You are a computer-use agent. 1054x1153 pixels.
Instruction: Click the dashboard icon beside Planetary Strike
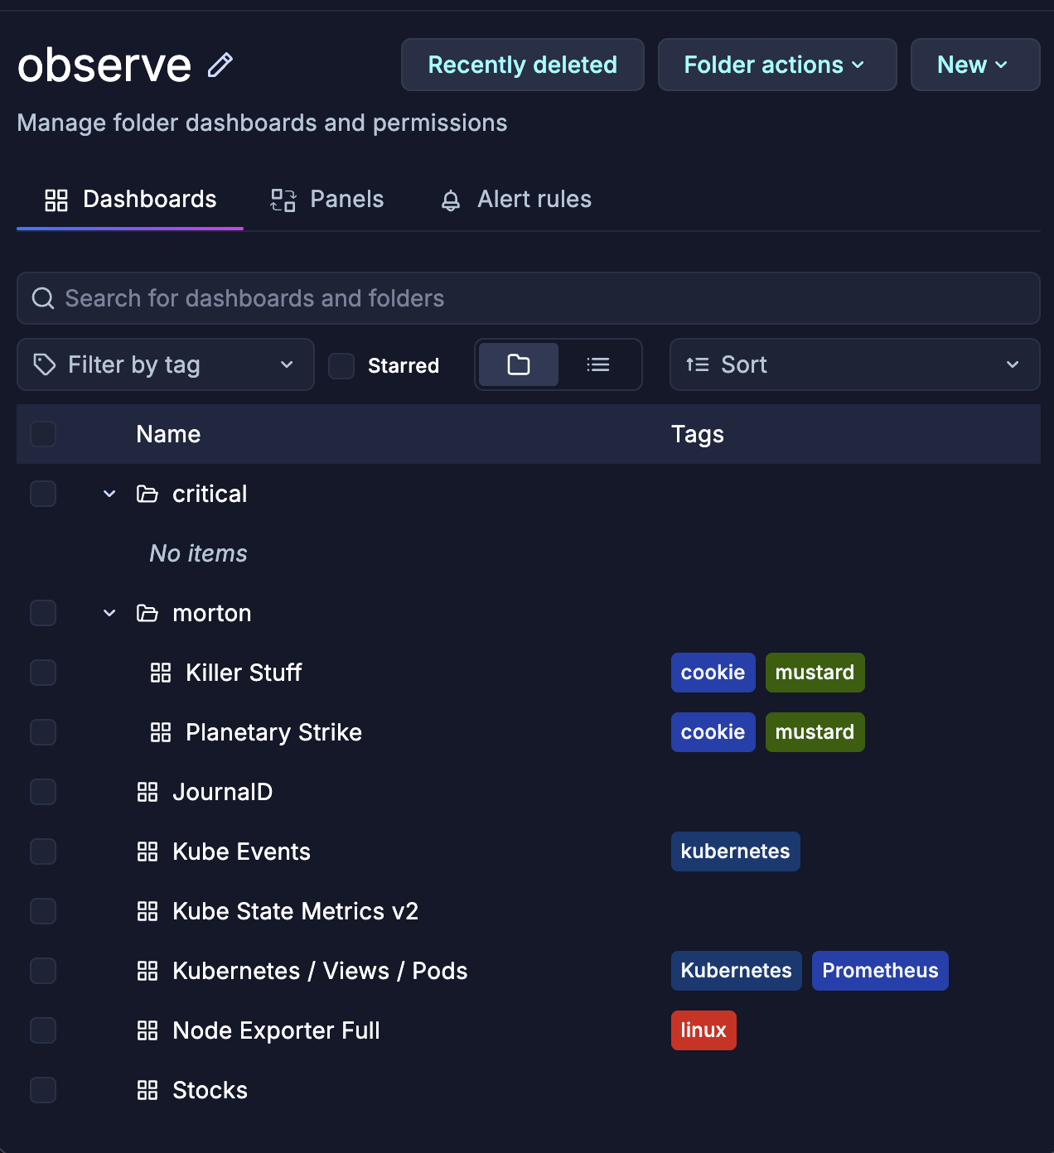click(x=161, y=732)
